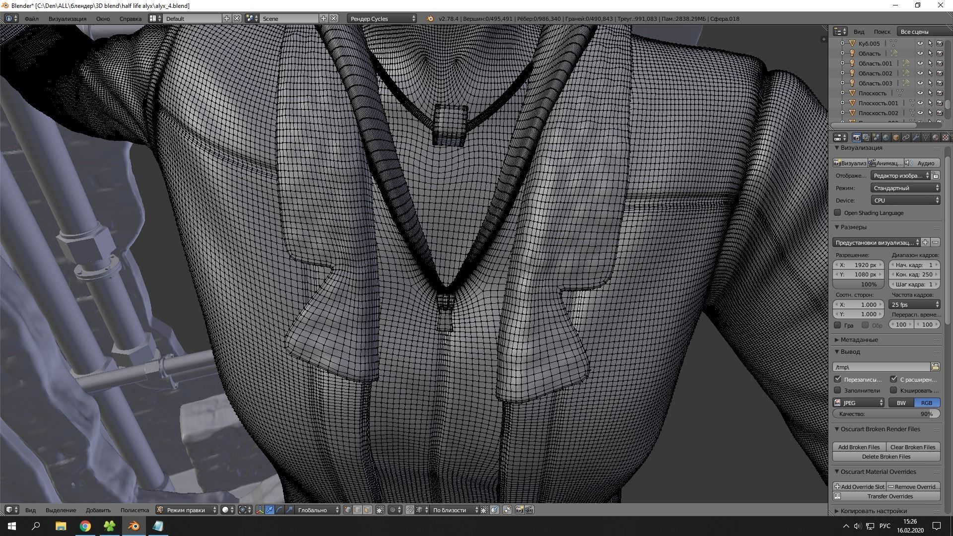Open the JPEG file format dropdown
Screen dimensions: 953x536
point(859,402)
